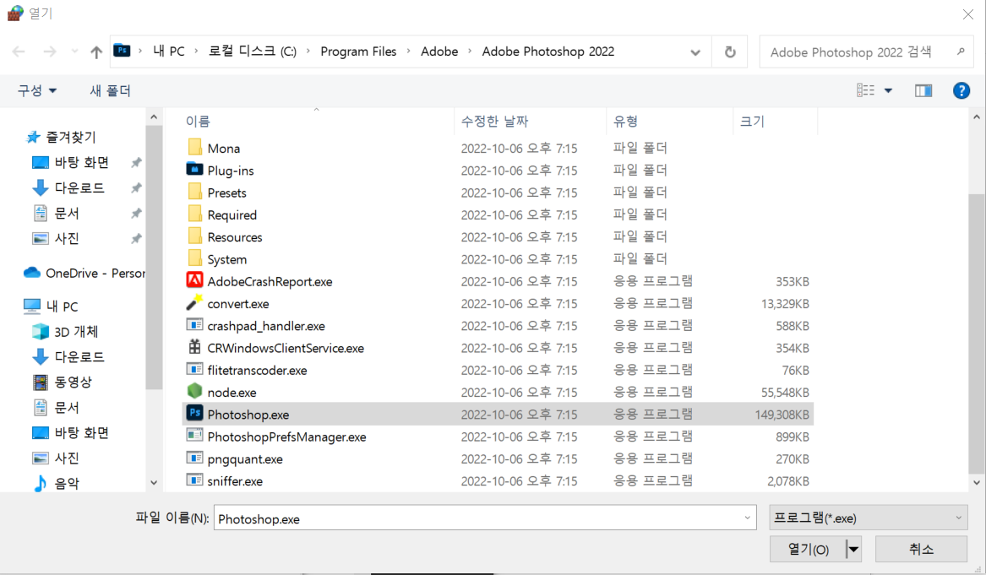Select the Mona folder icon

[x=195, y=148]
